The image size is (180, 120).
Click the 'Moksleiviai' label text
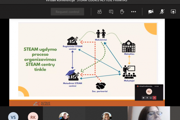point(101,40)
